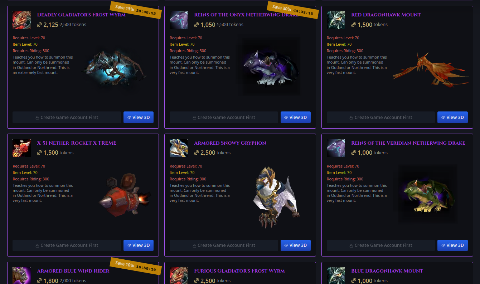View X-51 Nether-Rocket X-TREME in 3D
The width and height of the screenshot is (480, 284).
tap(139, 245)
